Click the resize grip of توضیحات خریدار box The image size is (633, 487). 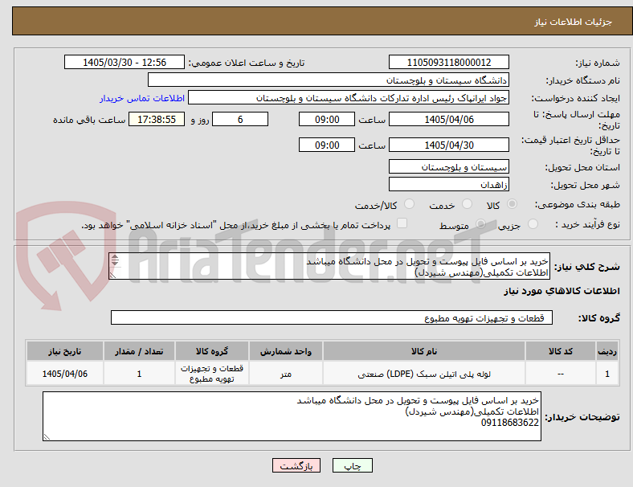(47, 436)
